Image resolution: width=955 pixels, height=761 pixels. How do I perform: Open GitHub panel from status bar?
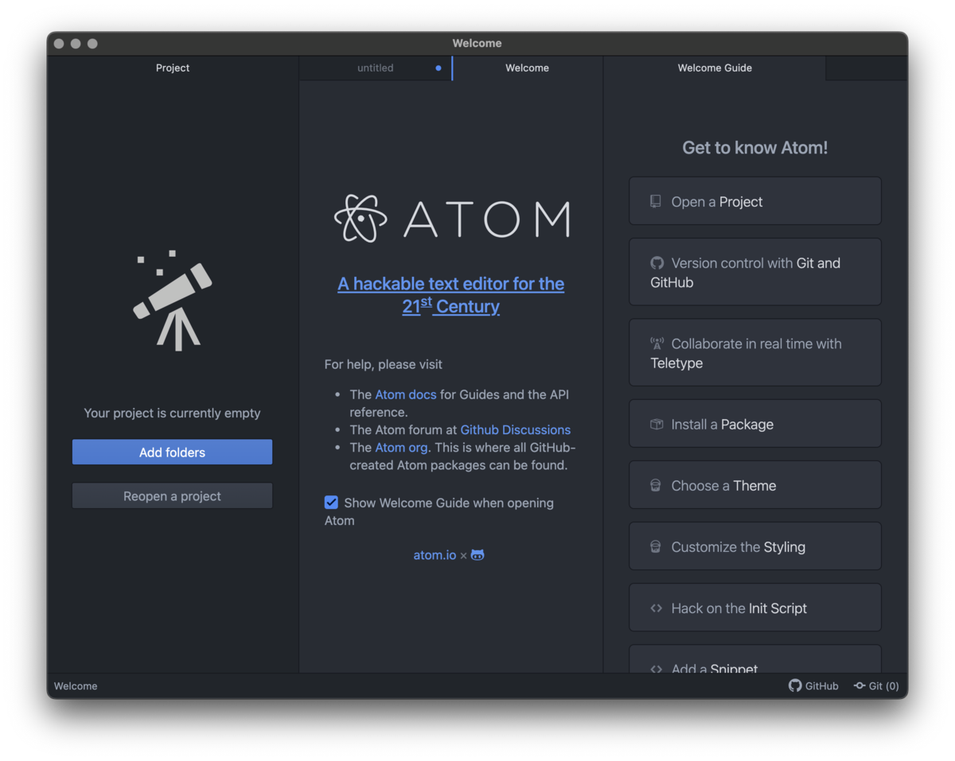(813, 685)
